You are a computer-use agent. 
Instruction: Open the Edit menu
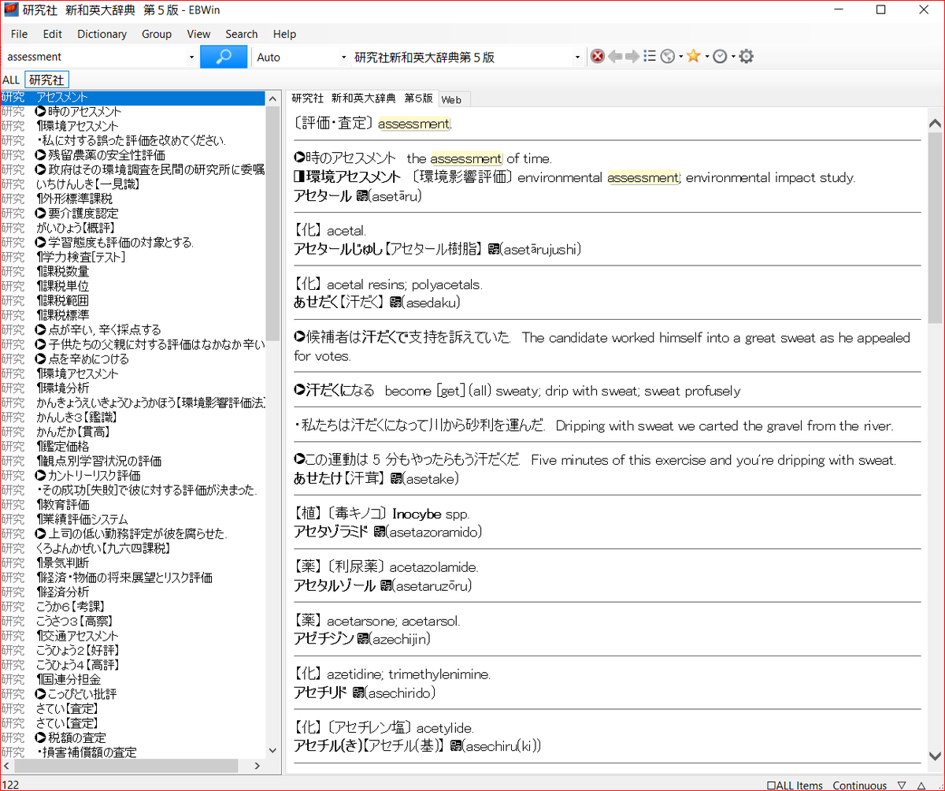(x=53, y=34)
